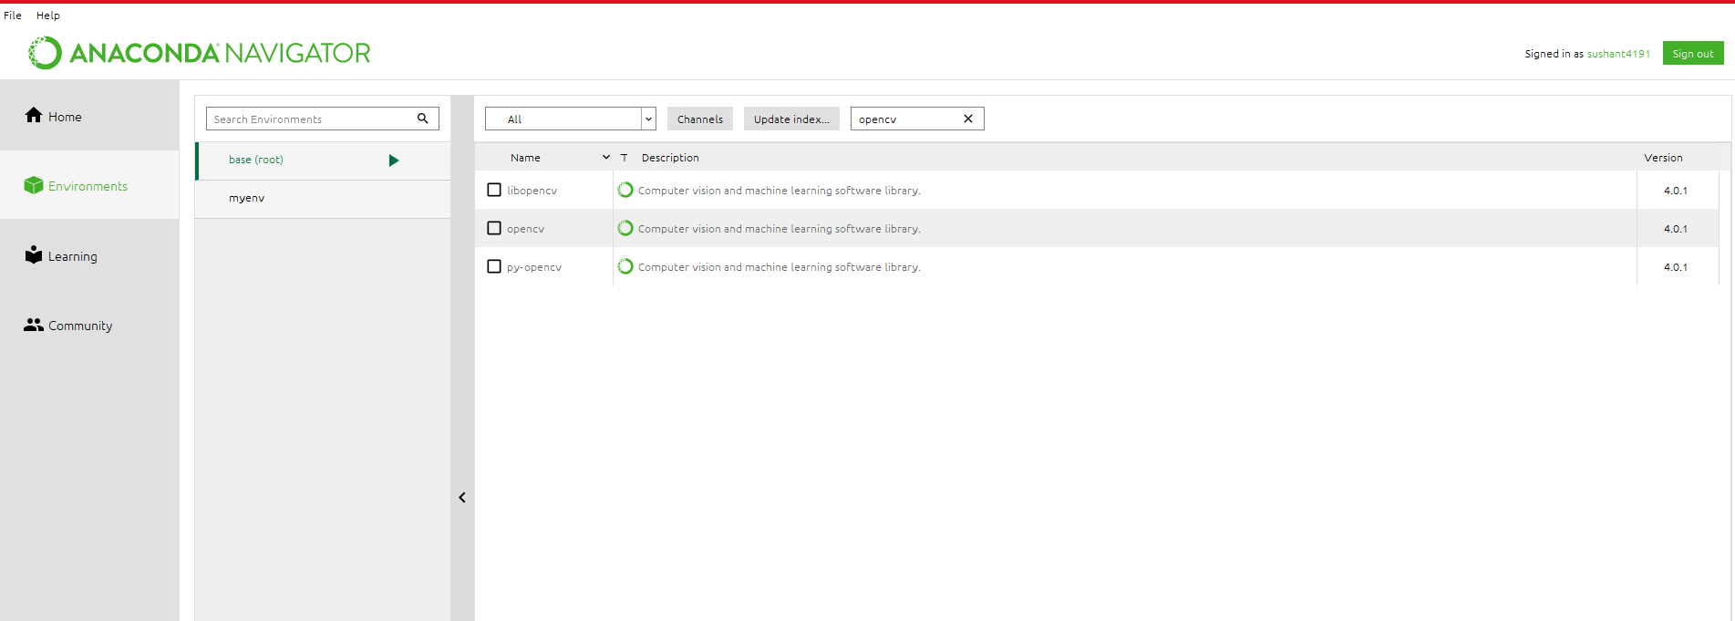The width and height of the screenshot is (1735, 621).
Task: Click the Environments cube icon
Action: 34,185
